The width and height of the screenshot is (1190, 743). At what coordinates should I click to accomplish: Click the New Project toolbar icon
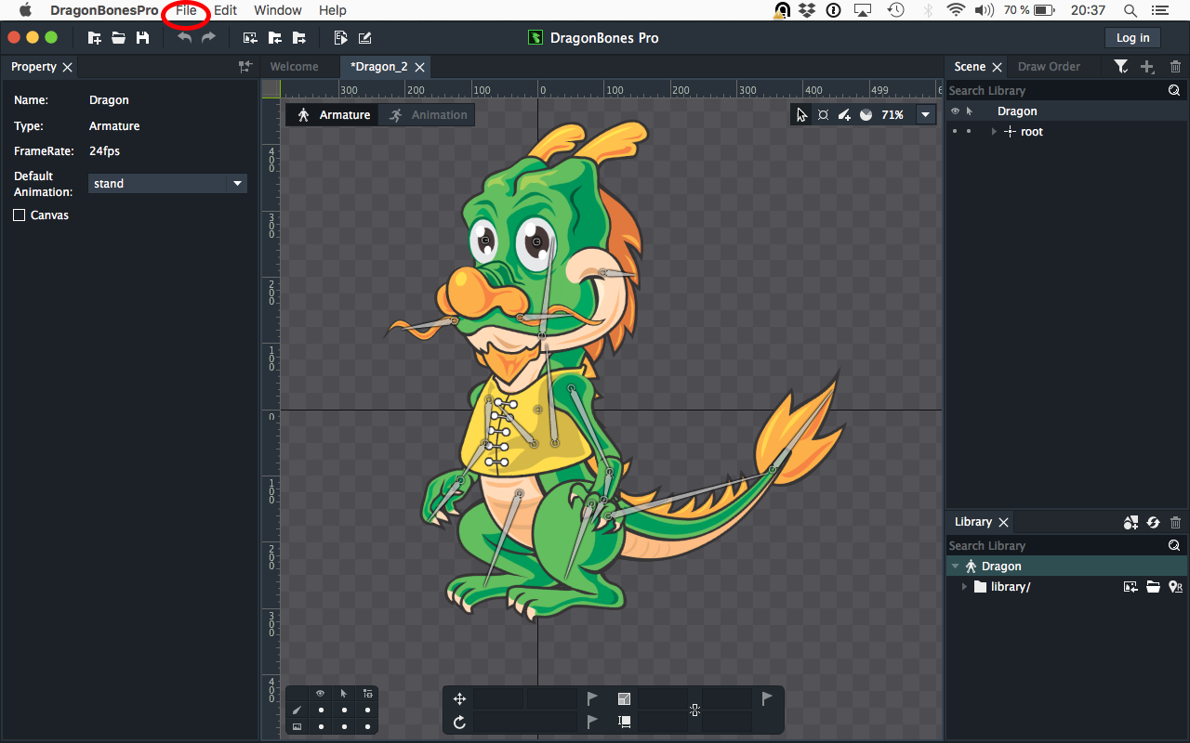coord(94,38)
